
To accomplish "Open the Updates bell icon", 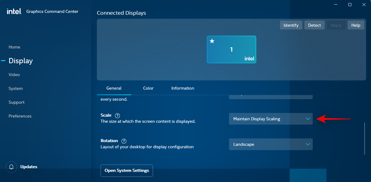I will pos(11,167).
